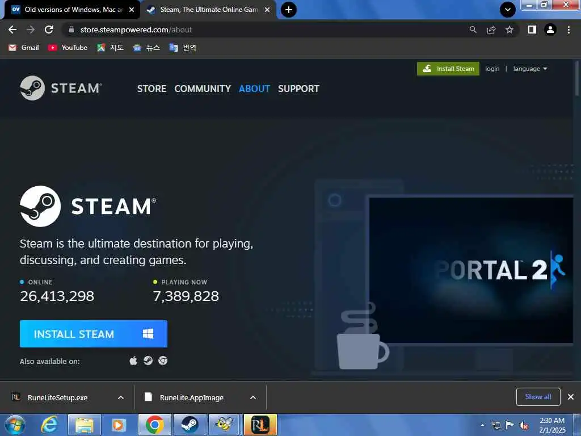Image resolution: width=581 pixels, height=436 pixels.
Task: Open Chrome's three-dot menu
Action: point(569,30)
